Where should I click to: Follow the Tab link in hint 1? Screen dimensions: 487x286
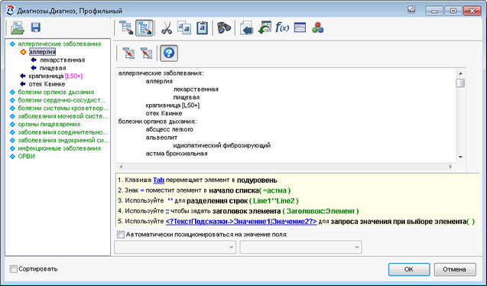coord(159,180)
